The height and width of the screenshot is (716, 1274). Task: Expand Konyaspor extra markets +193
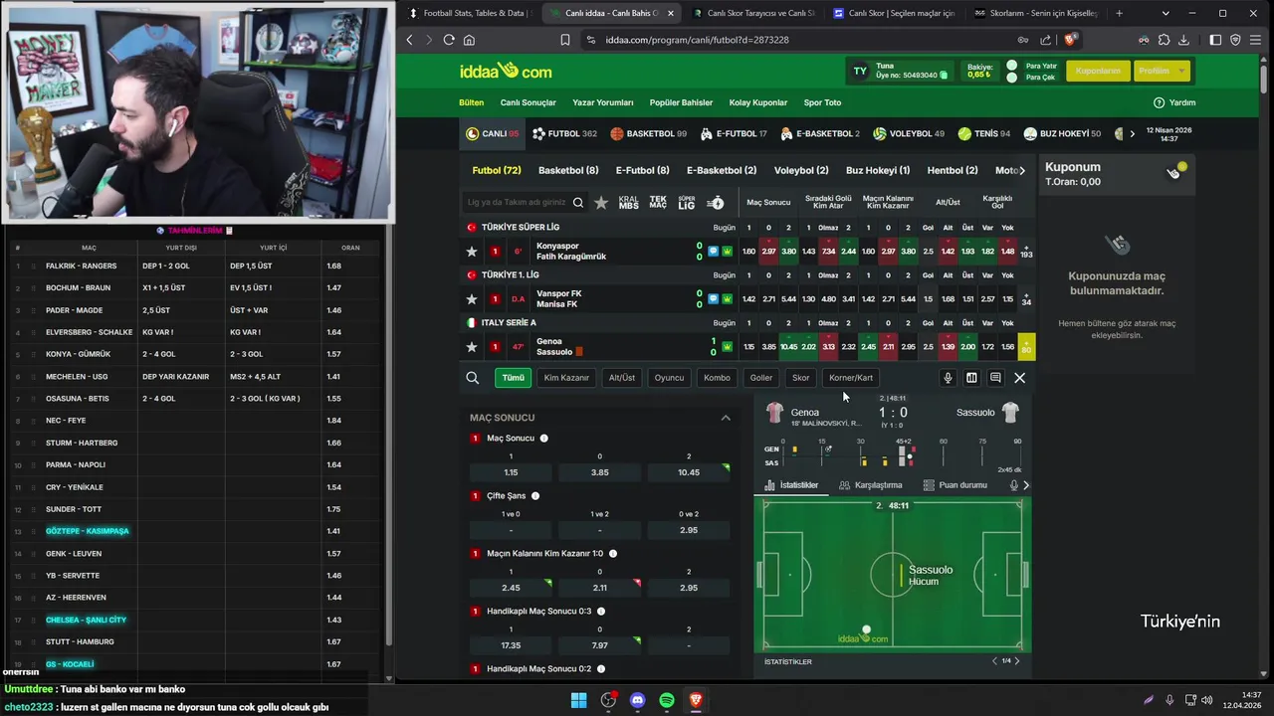[x=1026, y=252]
